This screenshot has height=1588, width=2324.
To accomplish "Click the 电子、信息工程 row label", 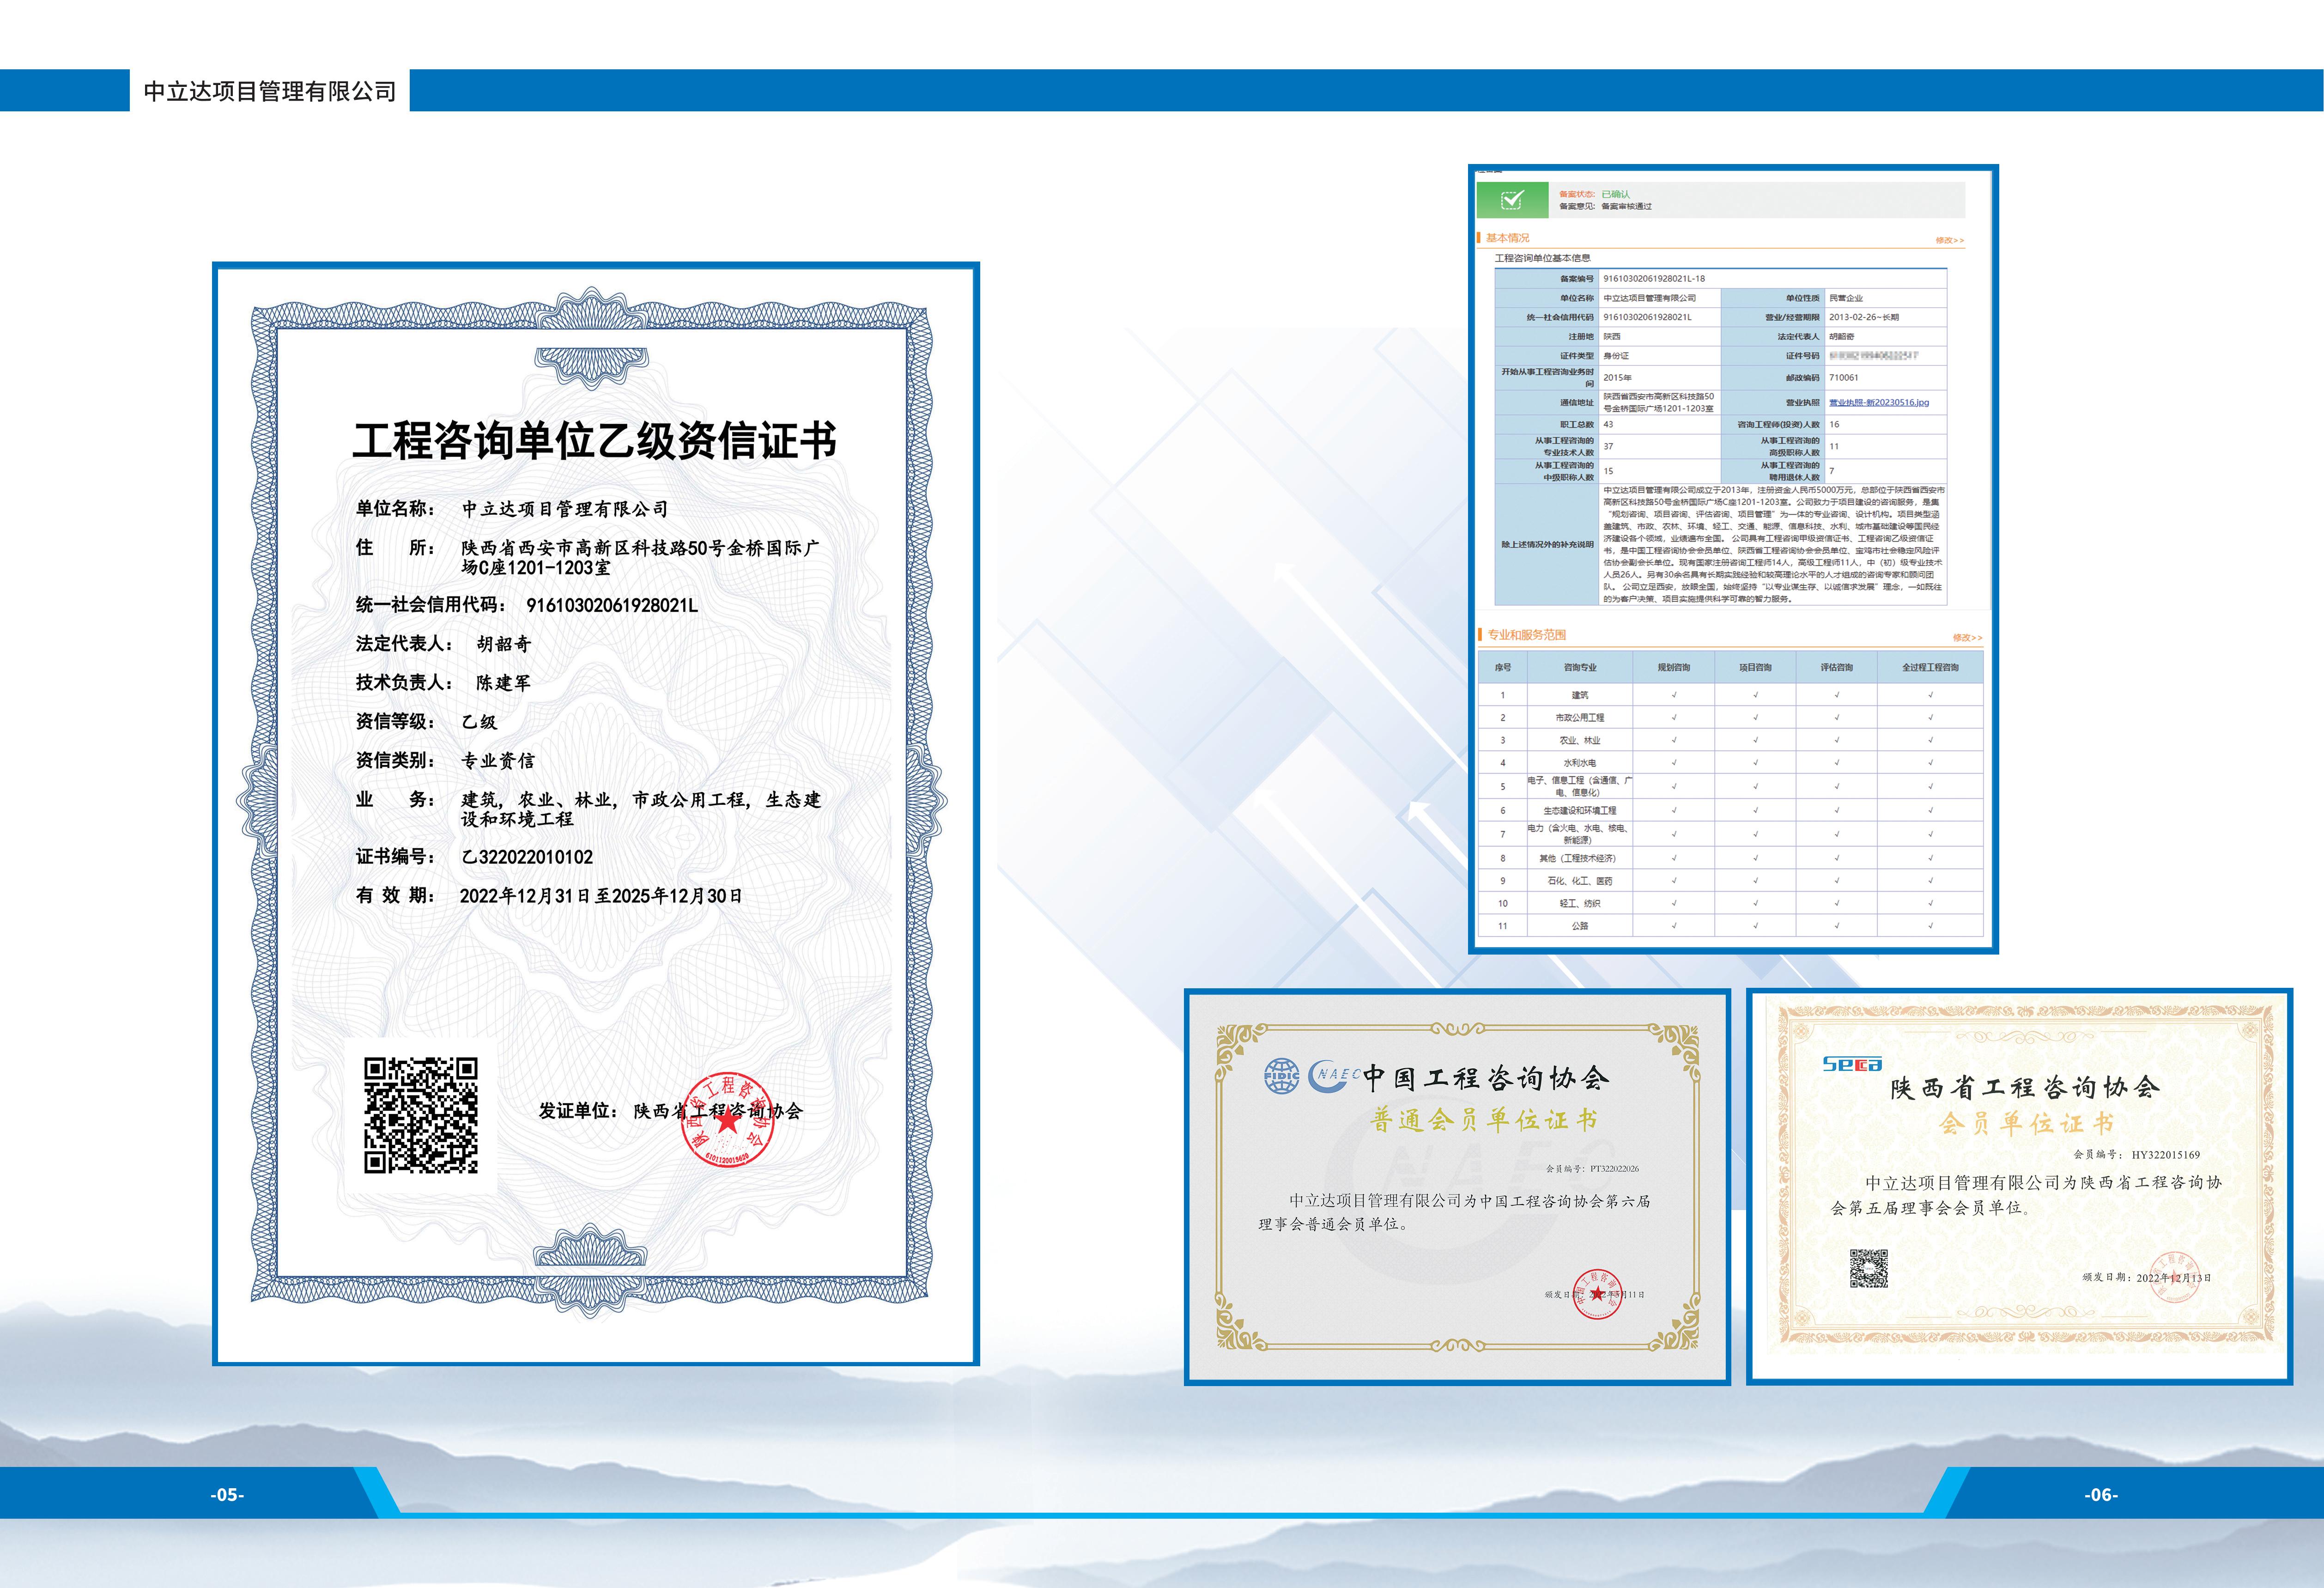I will (1580, 786).
